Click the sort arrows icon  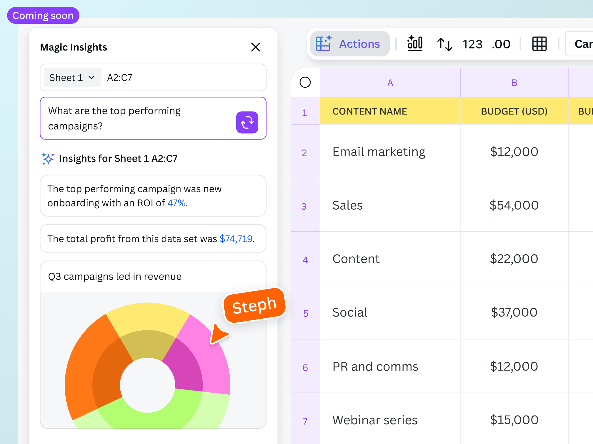tap(444, 44)
